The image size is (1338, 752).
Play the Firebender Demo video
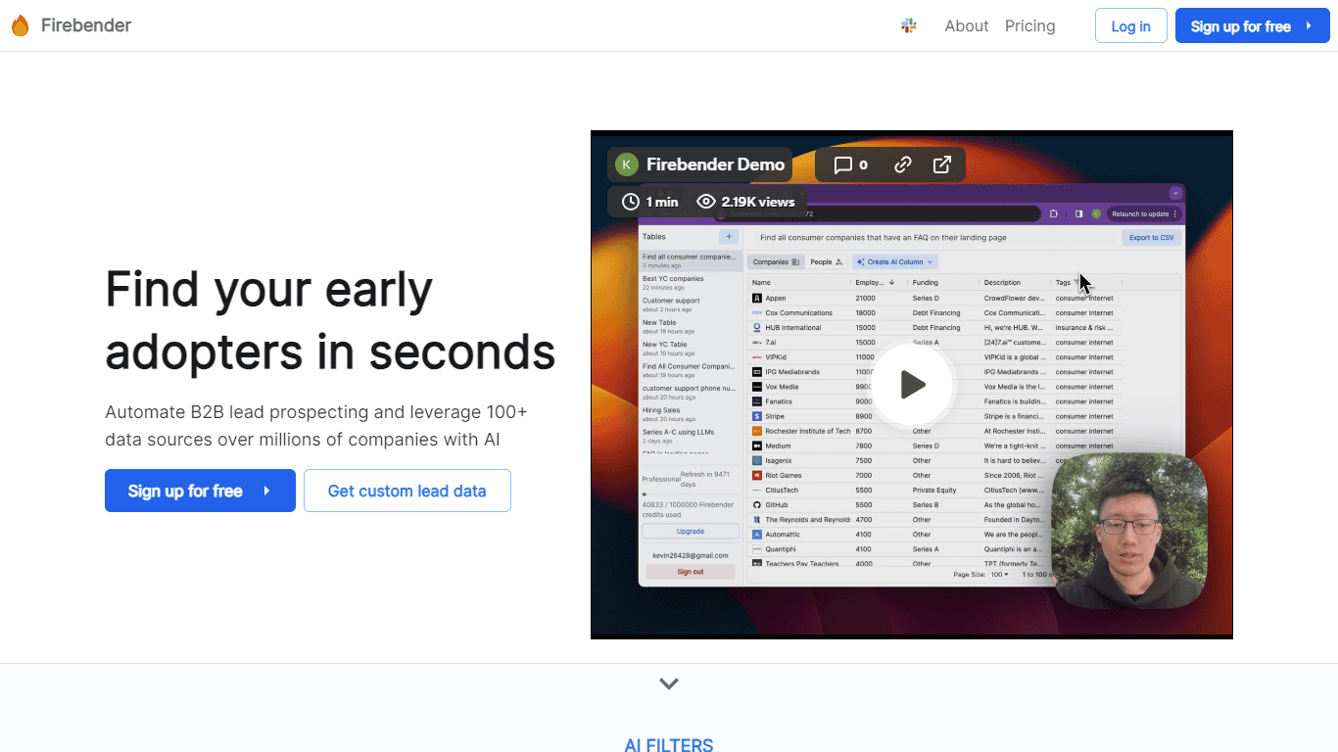pyautogui.click(x=912, y=385)
